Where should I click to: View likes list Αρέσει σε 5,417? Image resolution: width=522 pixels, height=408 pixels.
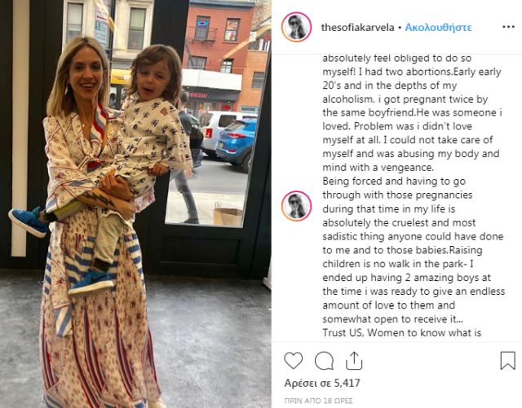click(x=322, y=383)
